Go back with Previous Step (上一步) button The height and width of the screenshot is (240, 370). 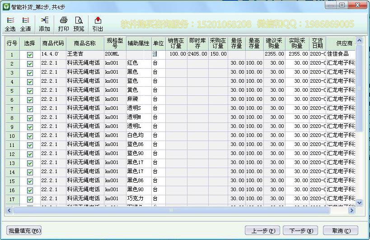pyautogui.click(x=262, y=231)
